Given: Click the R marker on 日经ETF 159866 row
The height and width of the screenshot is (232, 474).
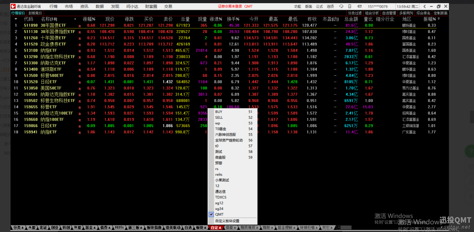Looking at the screenshot, I should (80, 126).
